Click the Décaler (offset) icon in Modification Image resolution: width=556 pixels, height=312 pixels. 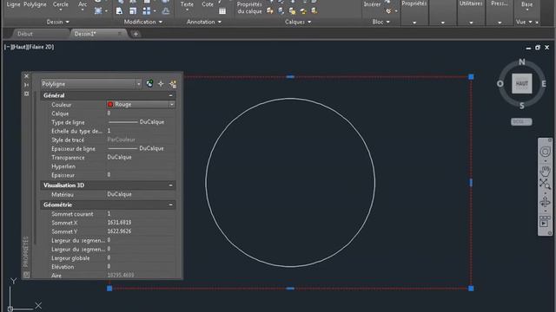166,11
